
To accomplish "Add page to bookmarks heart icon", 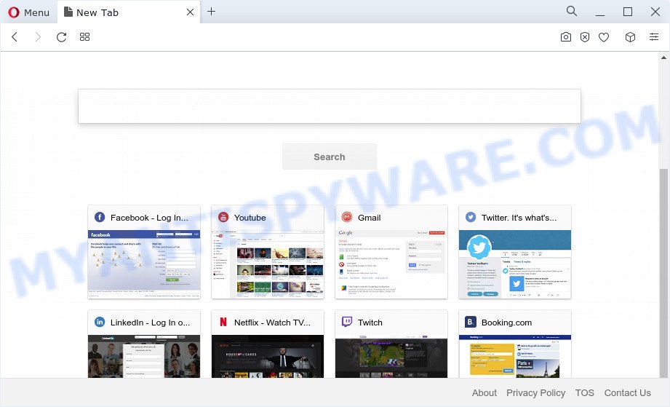I will pos(604,37).
